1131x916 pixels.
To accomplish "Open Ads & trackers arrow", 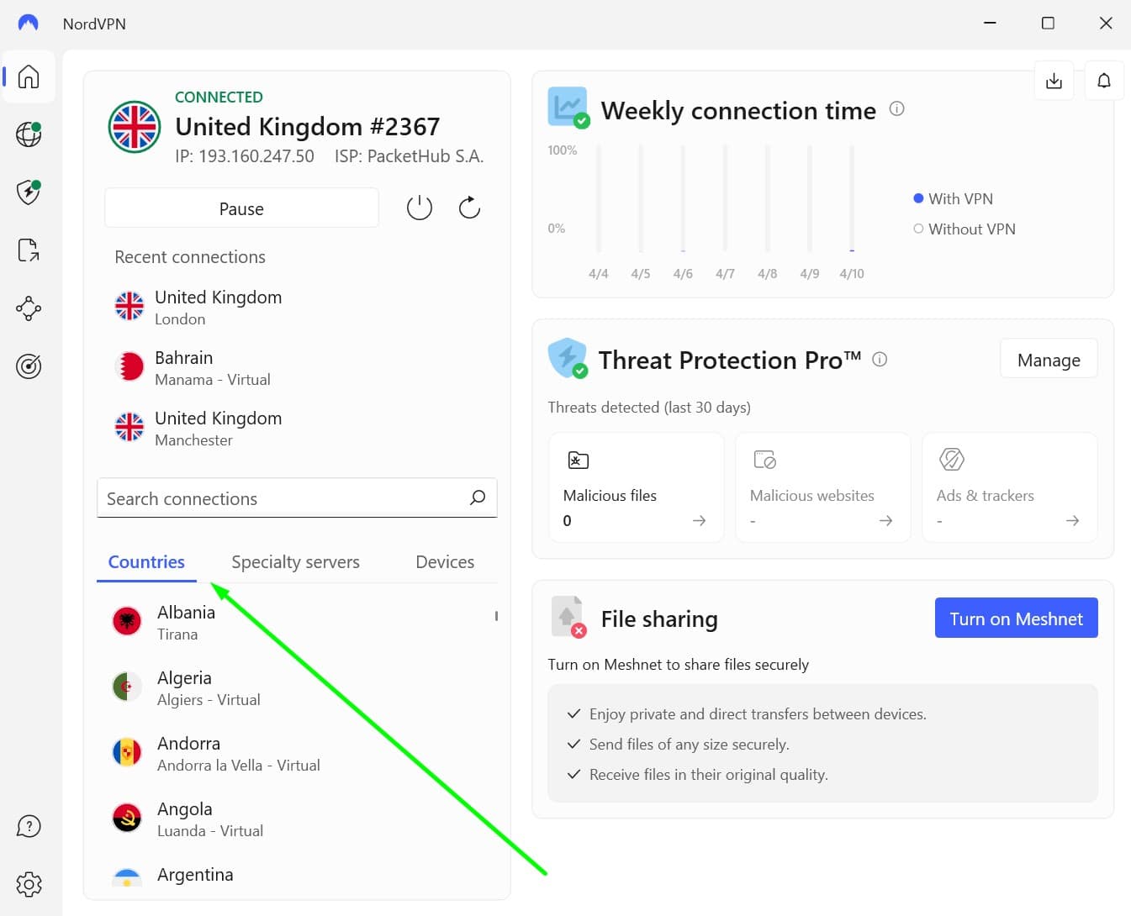I will (x=1072, y=521).
